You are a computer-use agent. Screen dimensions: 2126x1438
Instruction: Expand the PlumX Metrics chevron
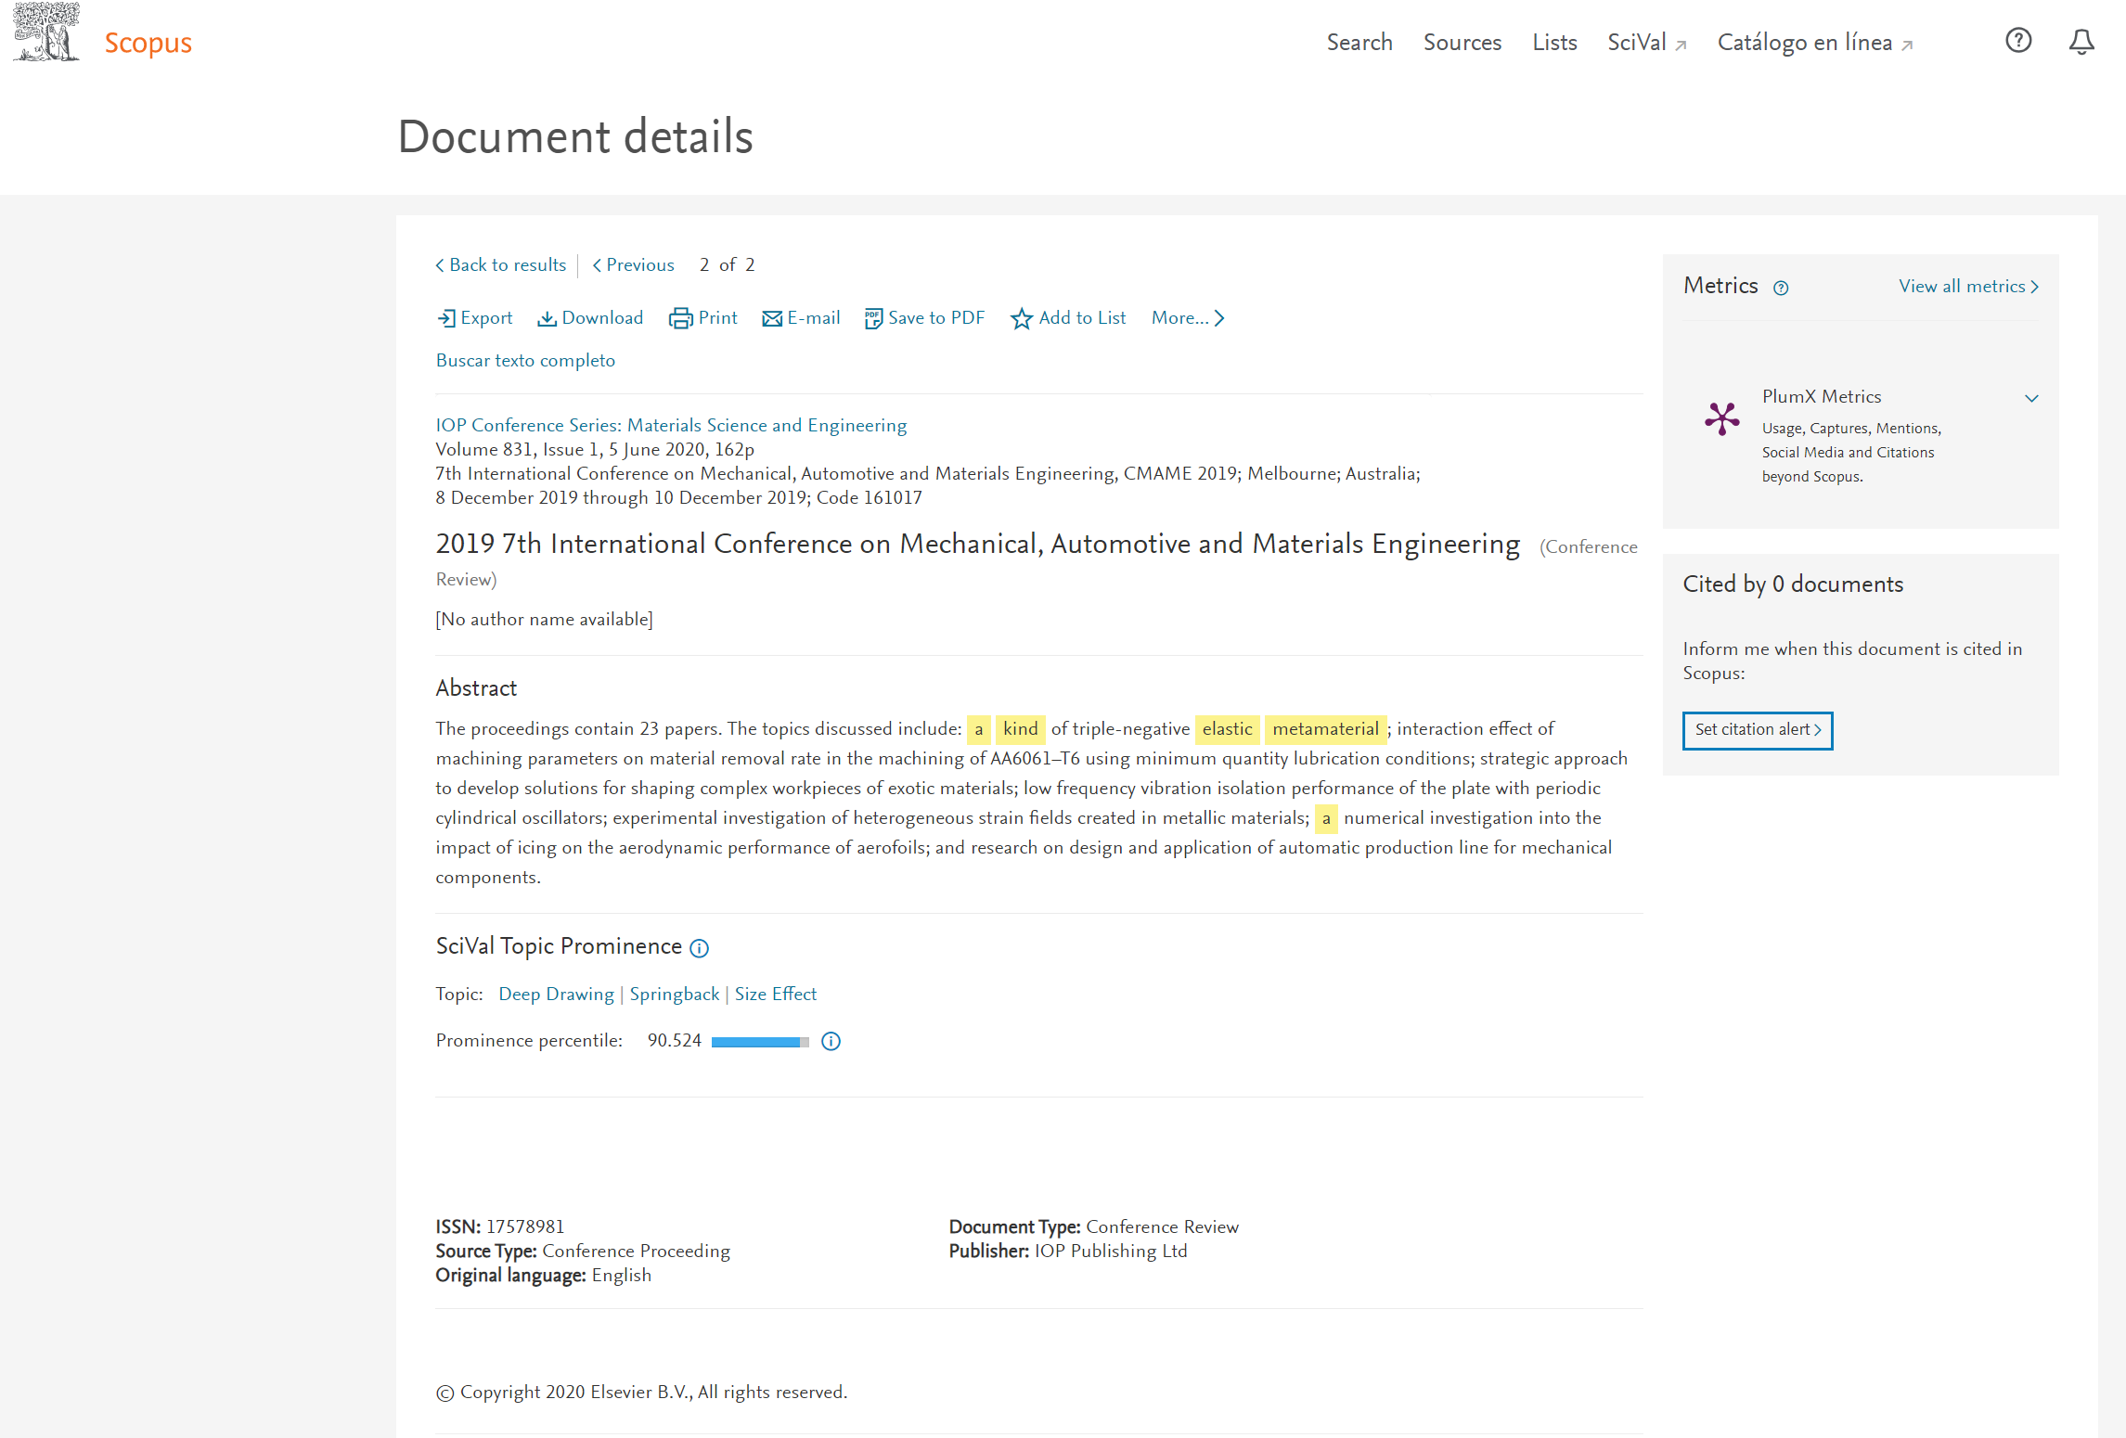pos(2031,398)
